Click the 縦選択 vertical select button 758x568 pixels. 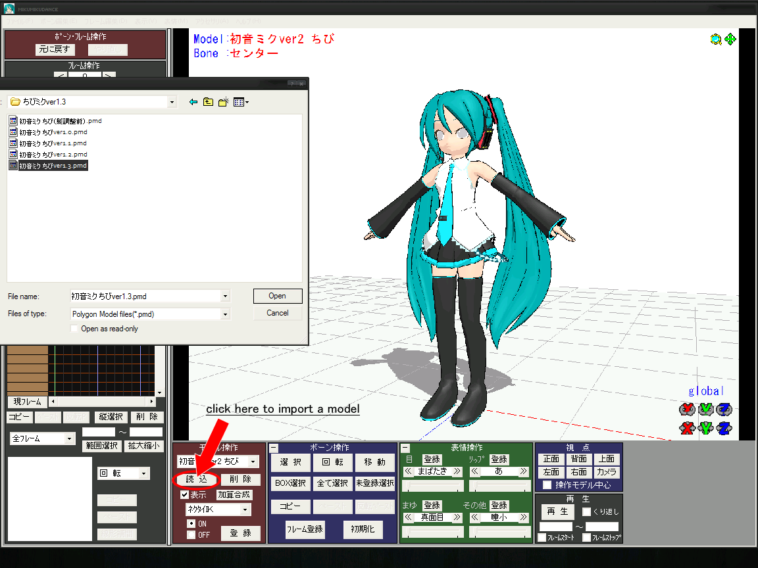click(x=111, y=417)
